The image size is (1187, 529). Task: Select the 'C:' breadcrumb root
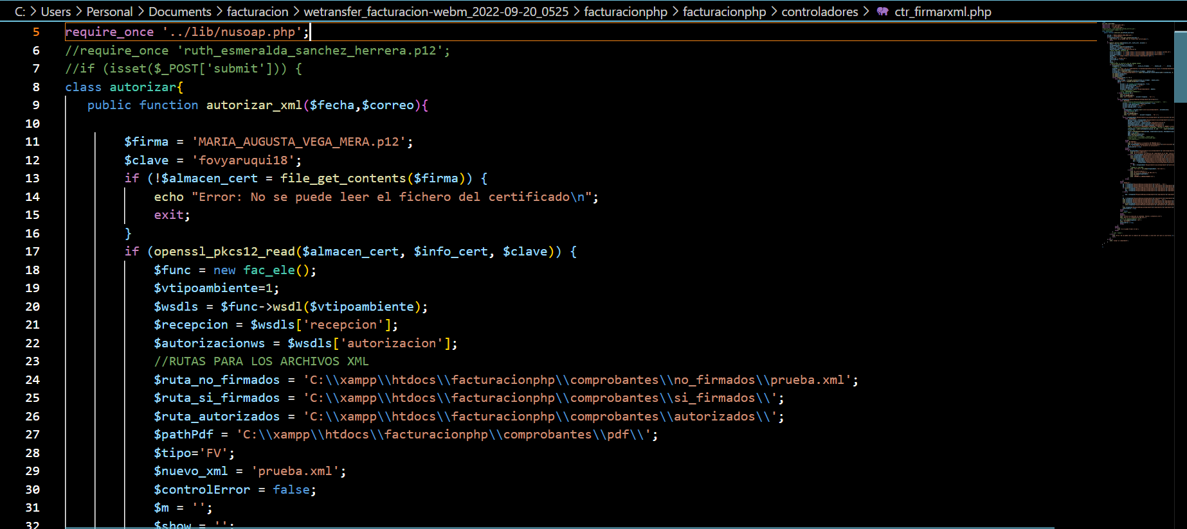(x=20, y=12)
